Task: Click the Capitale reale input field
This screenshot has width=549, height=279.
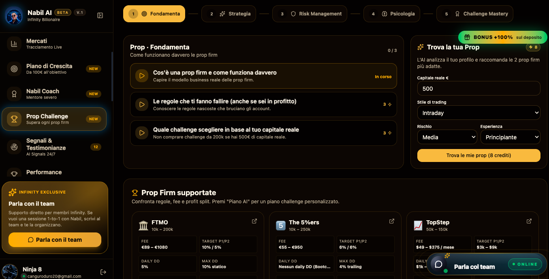Action: 479,88
